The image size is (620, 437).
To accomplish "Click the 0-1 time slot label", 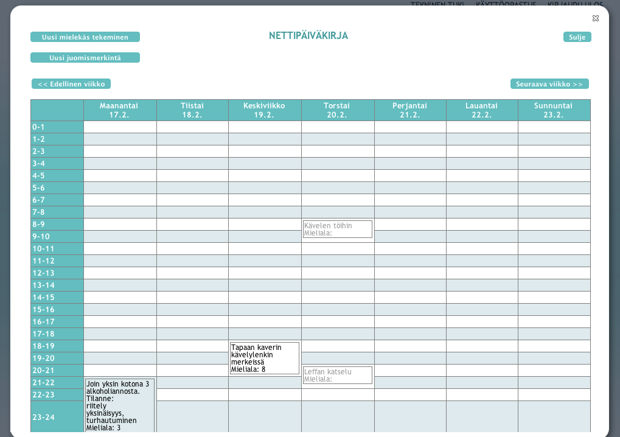I will 57,127.
